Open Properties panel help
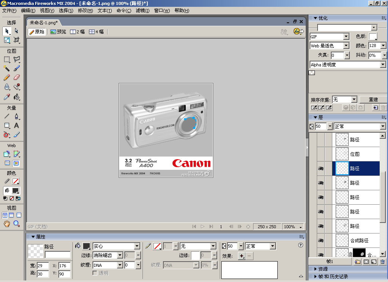This screenshot has height=282, width=388. click(300, 245)
